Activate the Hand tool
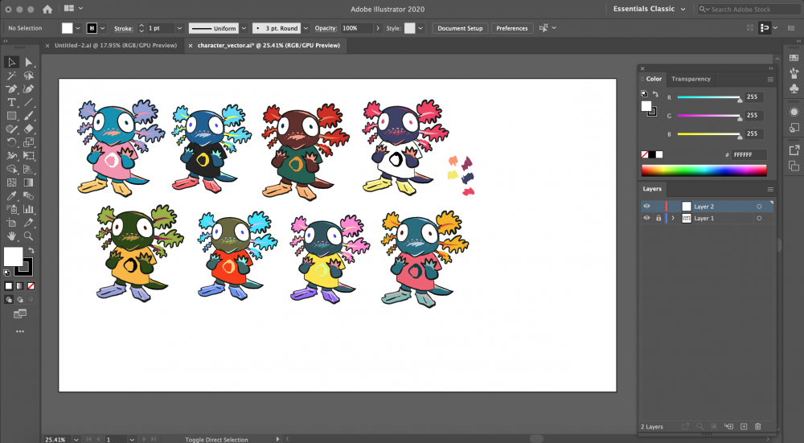Screen dimensions: 804x443 (10, 236)
